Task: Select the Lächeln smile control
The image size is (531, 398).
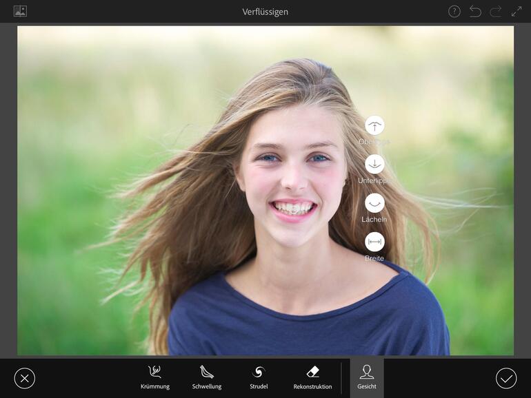Action: [374, 203]
